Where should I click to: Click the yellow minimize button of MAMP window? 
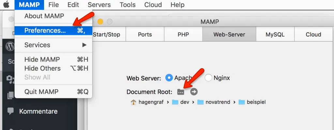coord(100,22)
